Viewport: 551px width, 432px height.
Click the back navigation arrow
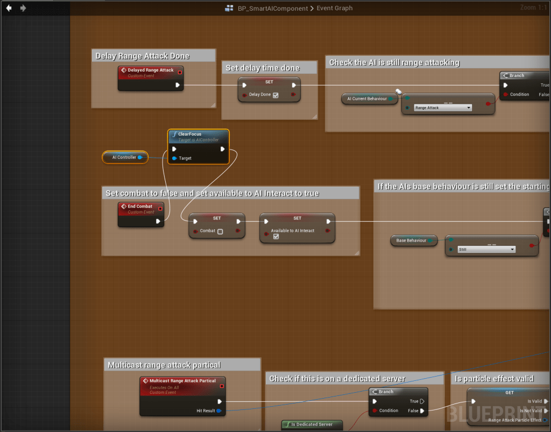[x=9, y=8]
